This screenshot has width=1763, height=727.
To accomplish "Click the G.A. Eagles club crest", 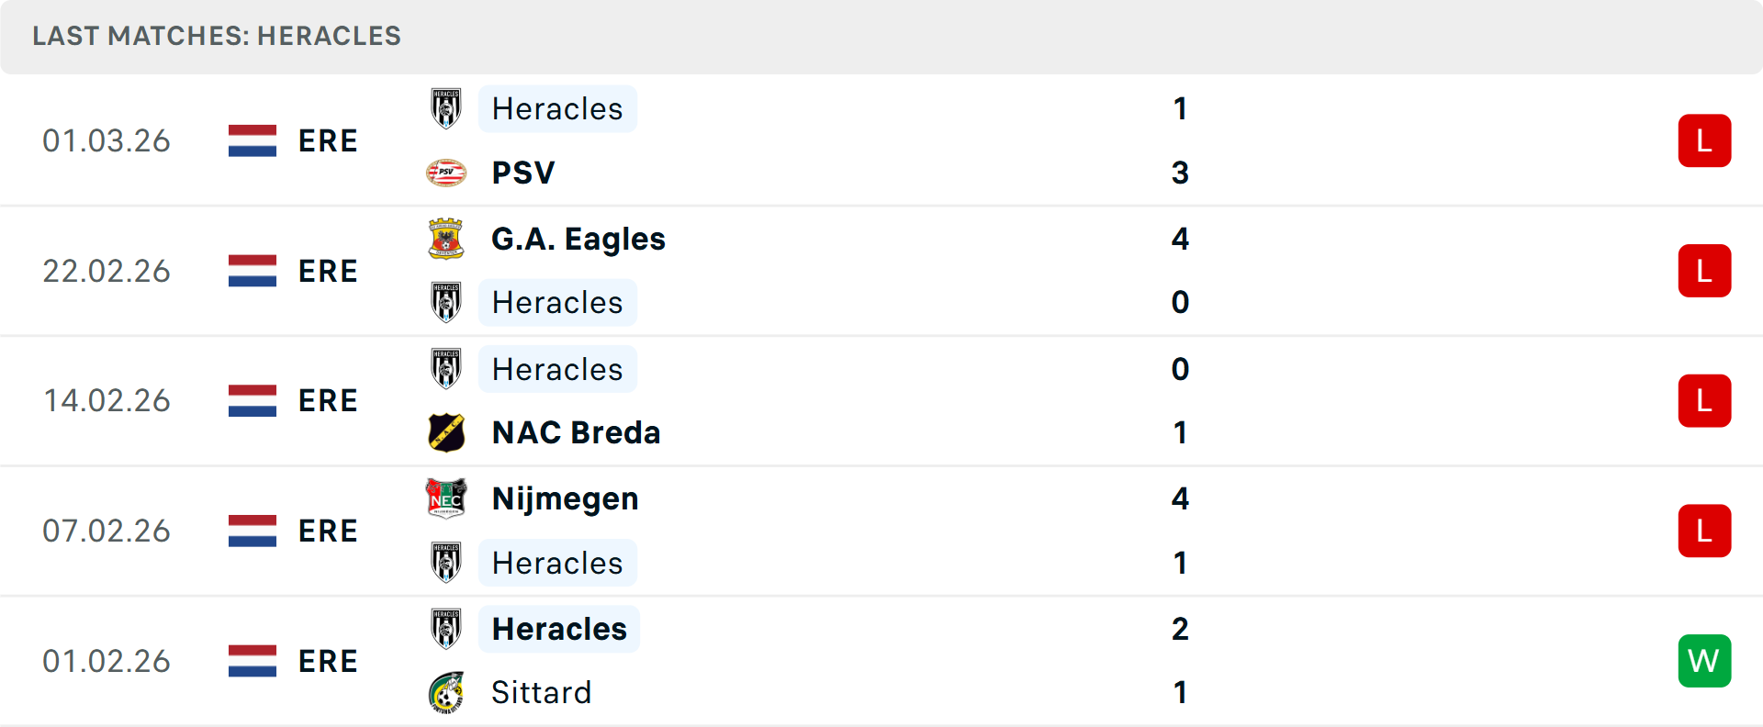I will [x=446, y=239].
